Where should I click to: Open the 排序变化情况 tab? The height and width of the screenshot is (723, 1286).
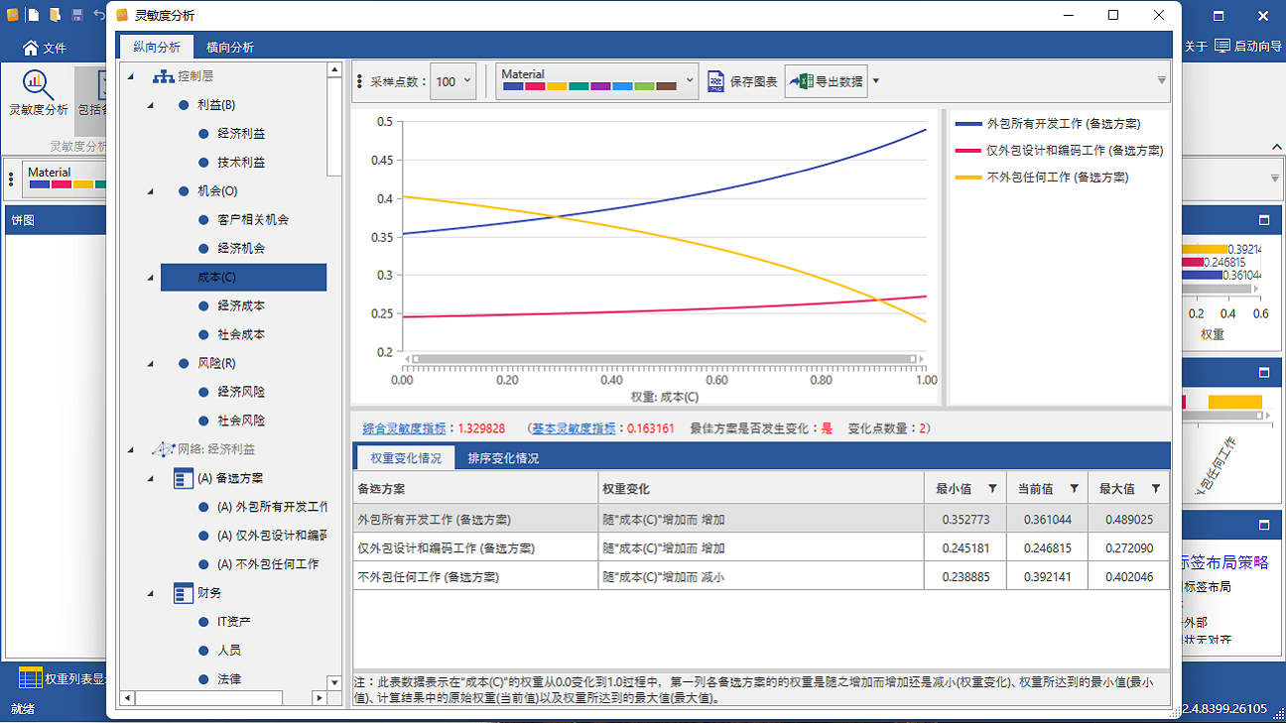(502, 457)
